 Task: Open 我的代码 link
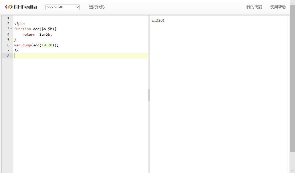point(254,7)
